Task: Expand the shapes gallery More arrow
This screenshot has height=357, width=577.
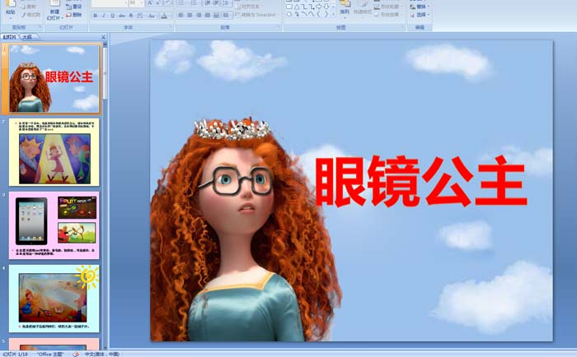Action: 333,14
